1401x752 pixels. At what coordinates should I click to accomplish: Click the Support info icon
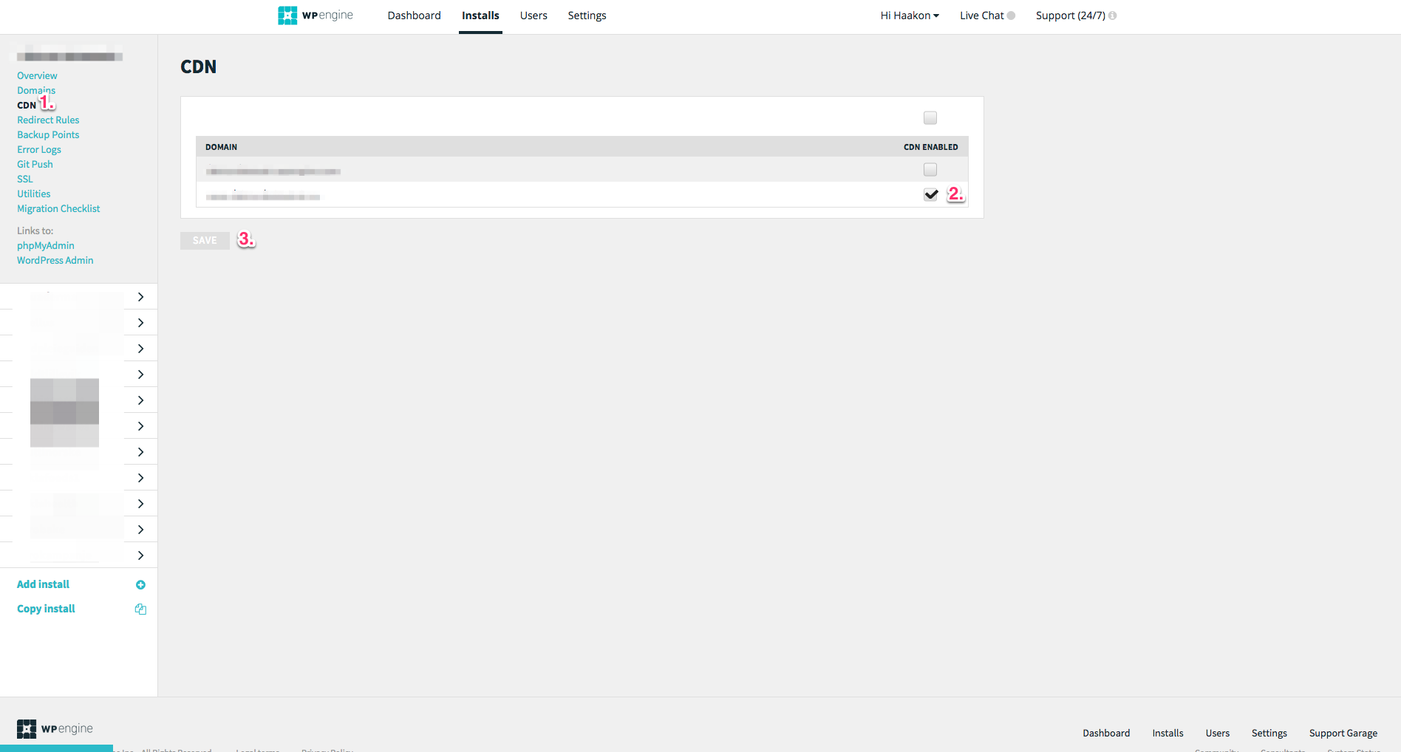(1113, 16)
